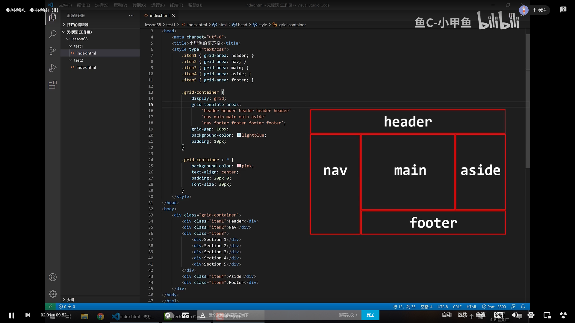Open the Extensions view

(x=53, y=85)
